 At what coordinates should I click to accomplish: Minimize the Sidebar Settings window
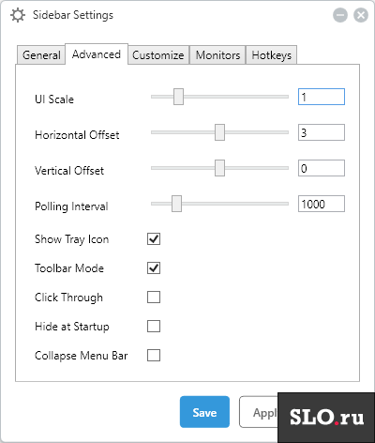[x=340, y=15]
